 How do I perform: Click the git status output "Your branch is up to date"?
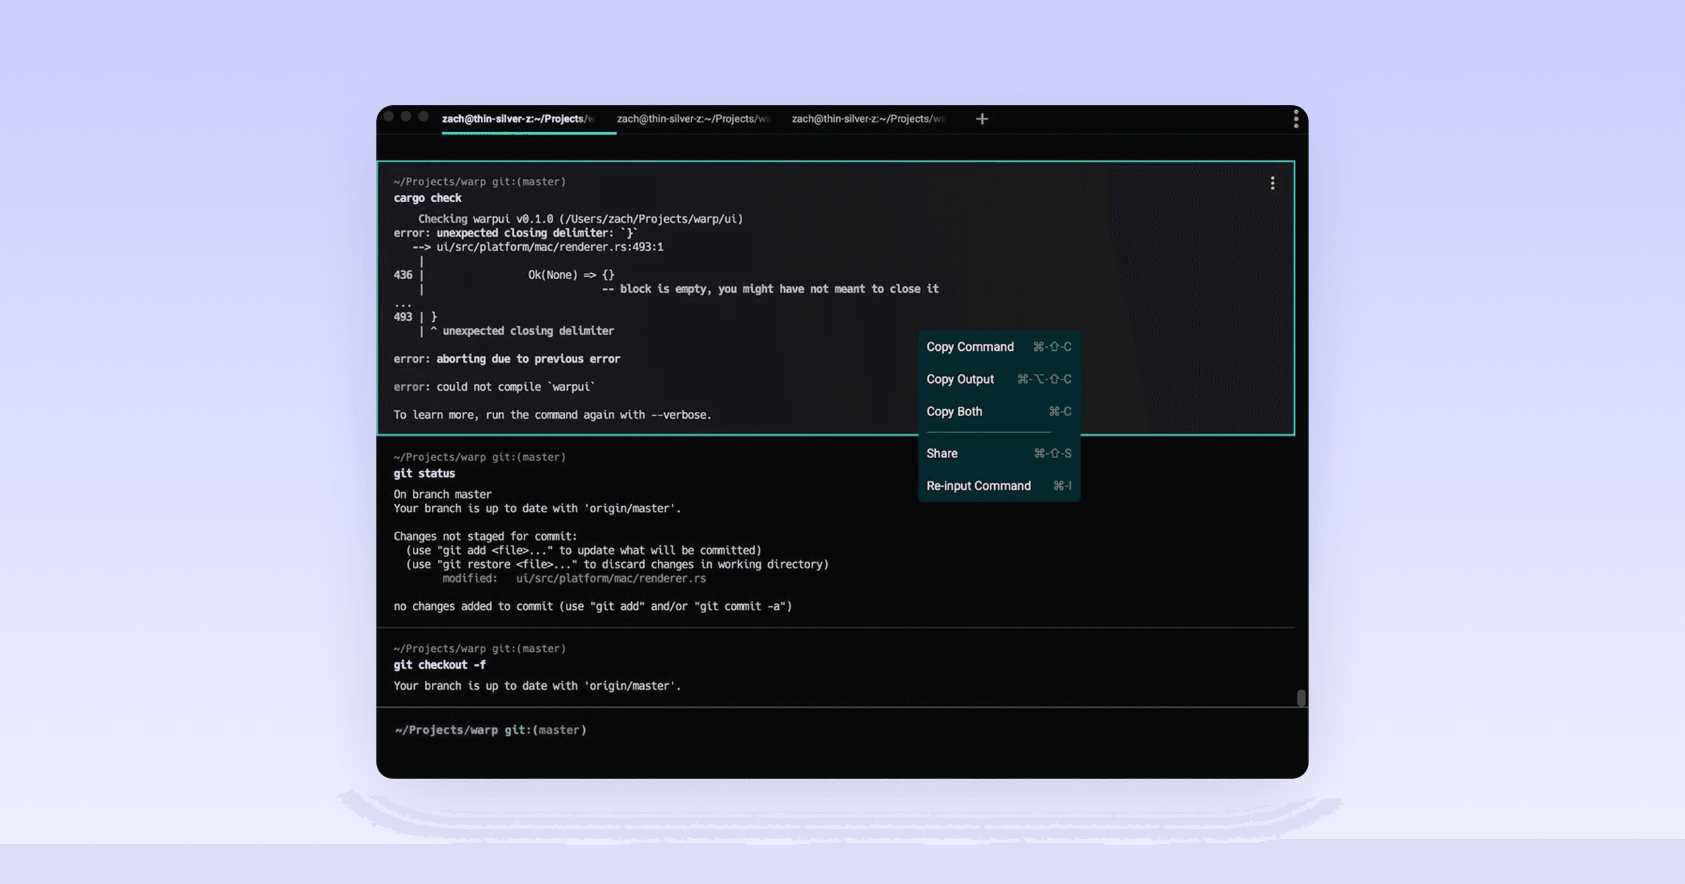[537, 509]
